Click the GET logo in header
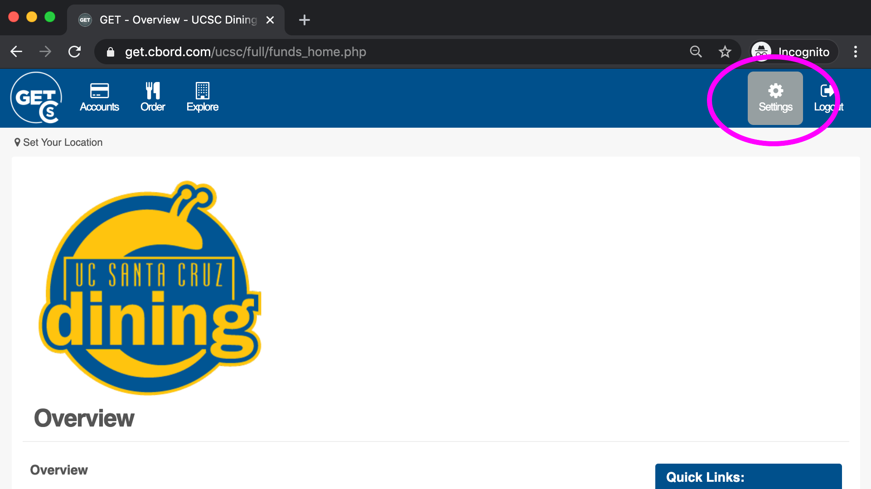This screenshot has height=489, width=871. tap(36, 98)
